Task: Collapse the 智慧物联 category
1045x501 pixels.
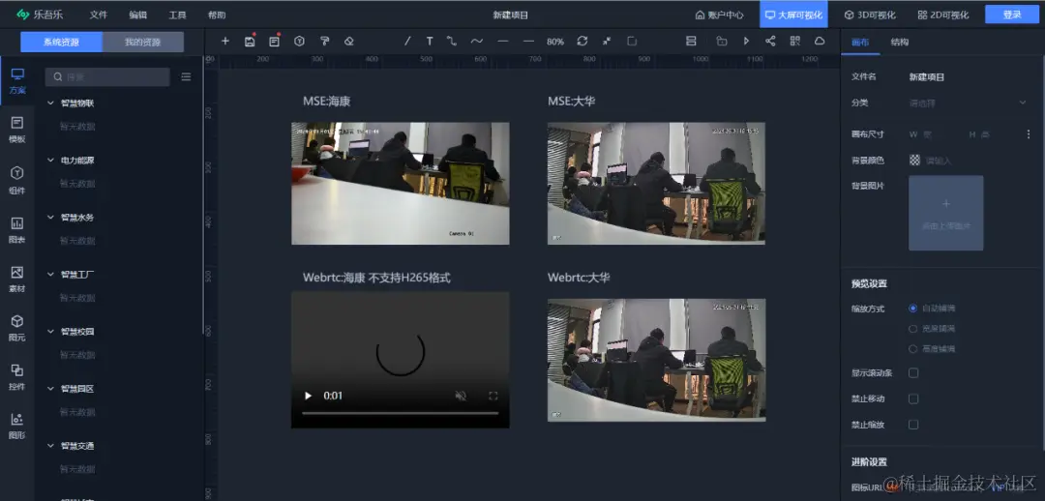Action: (x=50, y=103)
